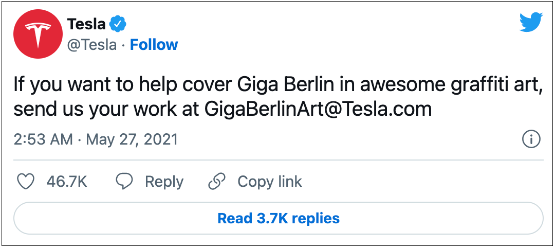Click the blue verified checkmark badge
The image size is (555, 248).
[119, 24]
